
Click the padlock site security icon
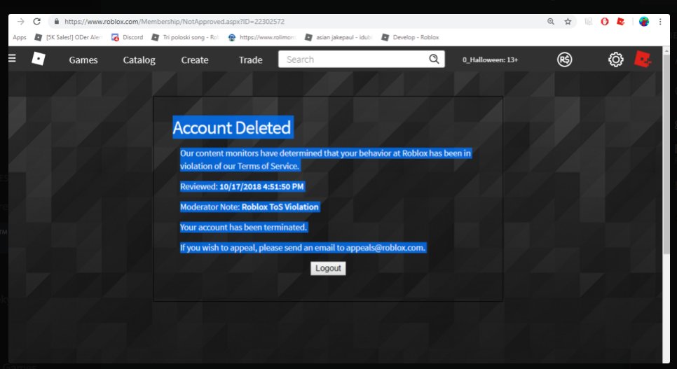57,22
